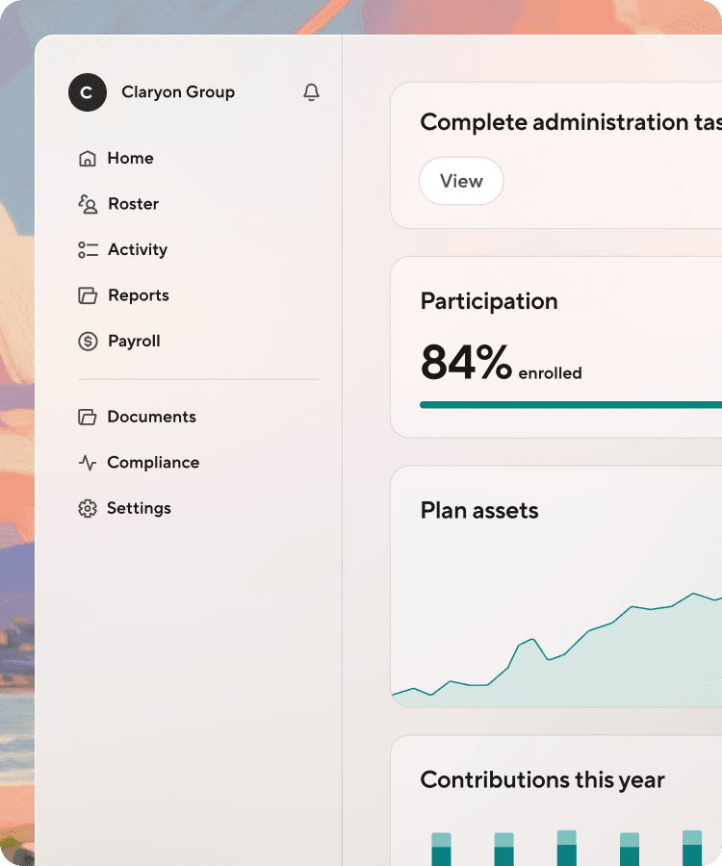Select the Roster people icon

pos(87,203)
